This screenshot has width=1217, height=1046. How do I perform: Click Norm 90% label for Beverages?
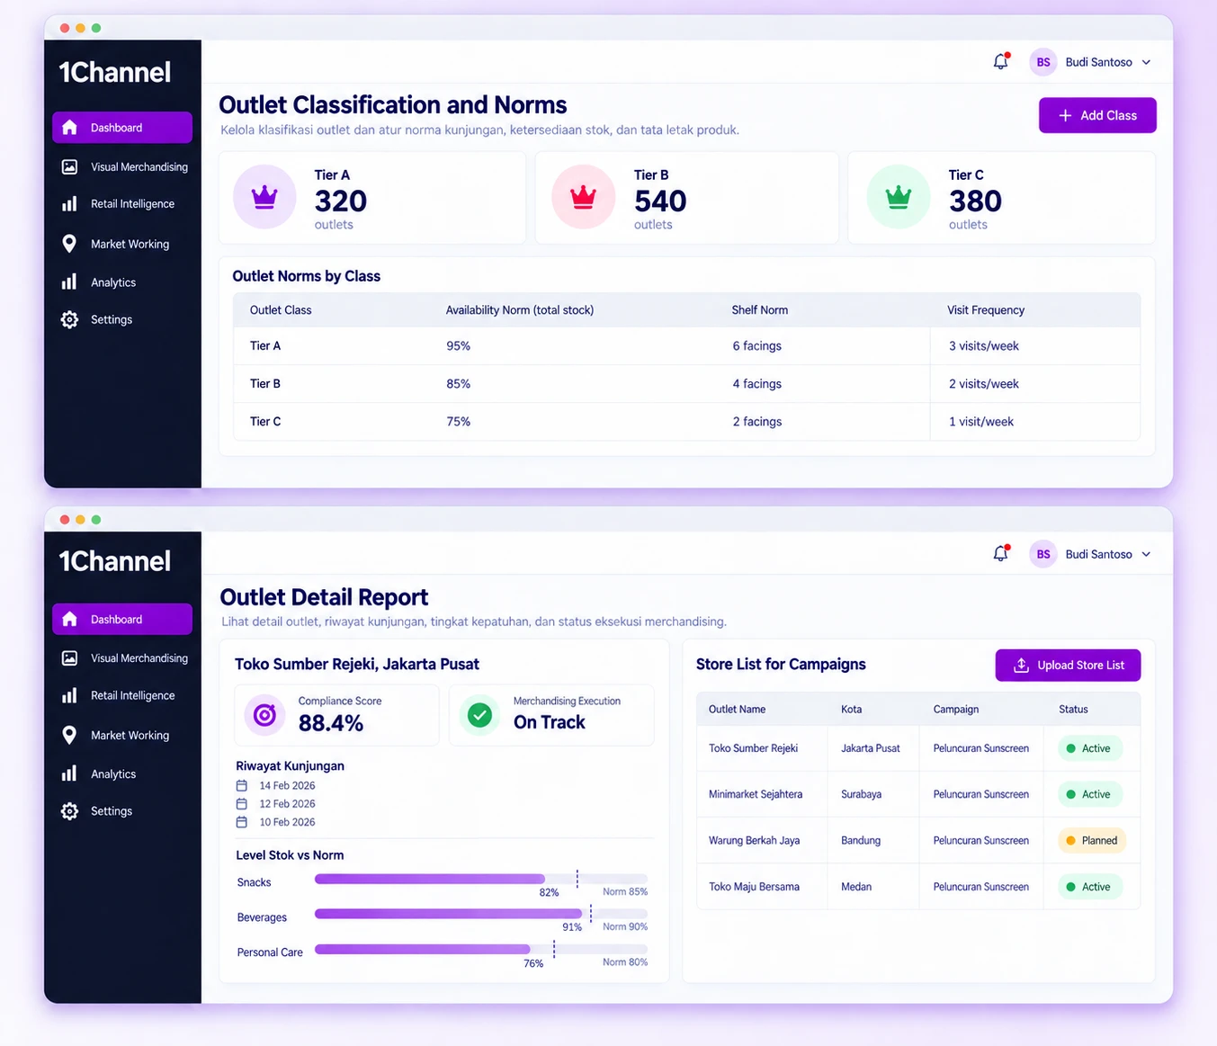[625, 926]
